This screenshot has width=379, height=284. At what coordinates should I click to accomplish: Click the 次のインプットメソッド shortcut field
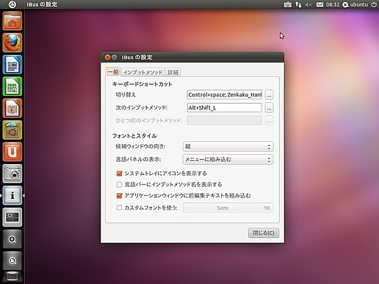click(224, 108)
